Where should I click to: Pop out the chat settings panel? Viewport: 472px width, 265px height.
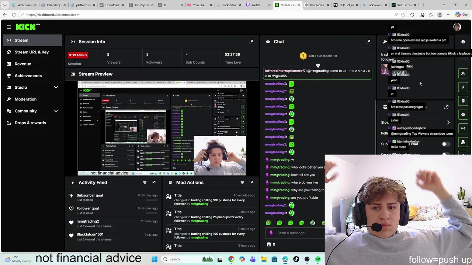[446, 107]
